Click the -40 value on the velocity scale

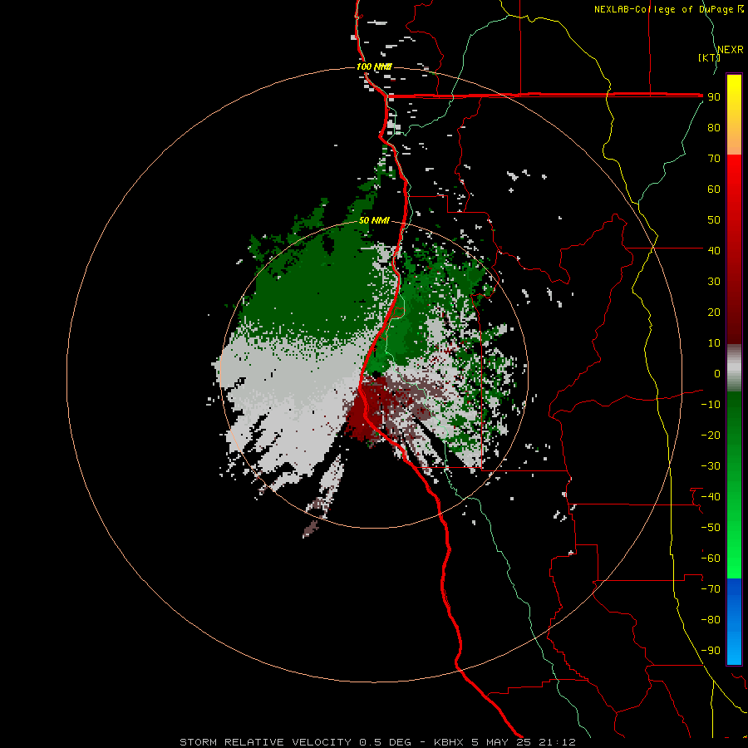click(x=711, y=497)
